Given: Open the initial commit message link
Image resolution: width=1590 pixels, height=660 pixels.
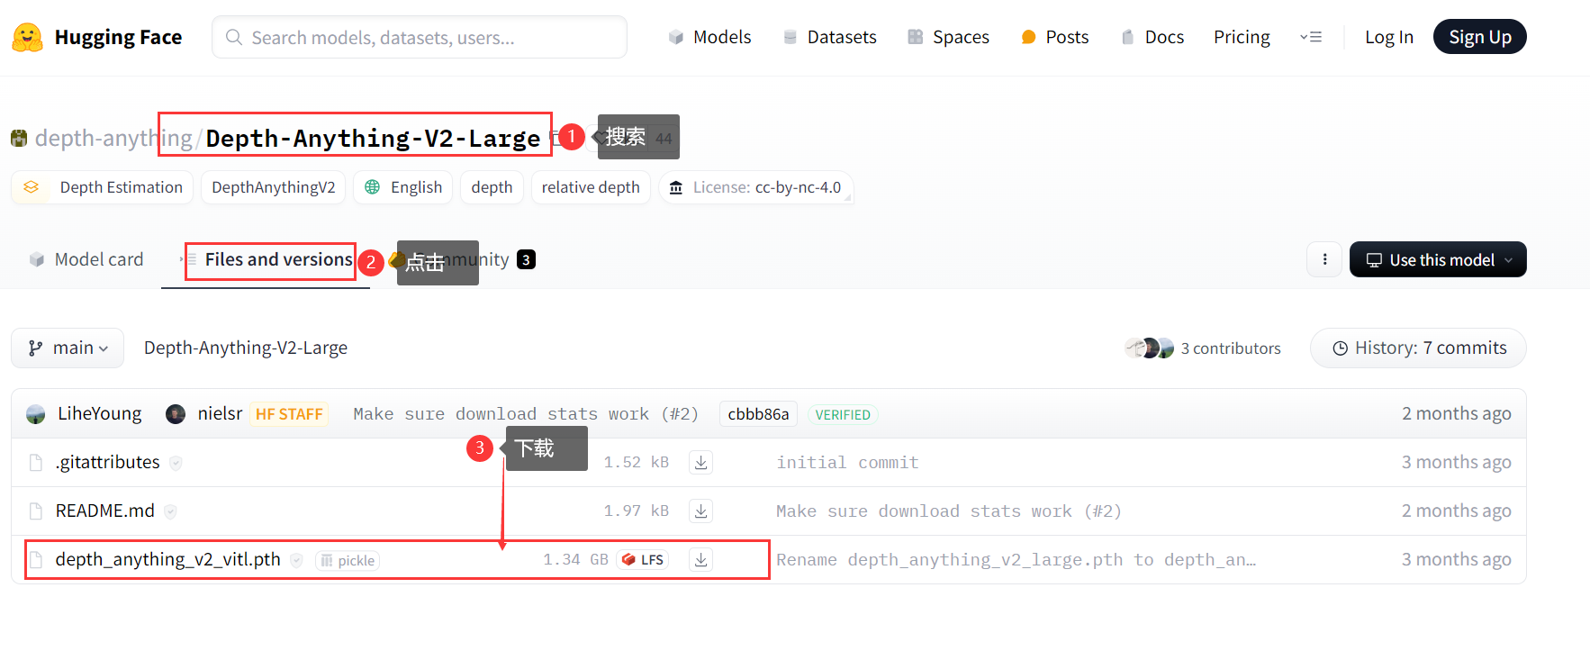Looking at the screenshot, I should [847, 462].
